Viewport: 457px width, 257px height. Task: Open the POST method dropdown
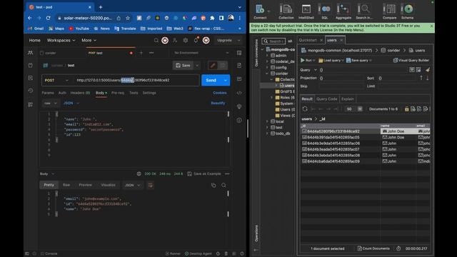(56, 80)
